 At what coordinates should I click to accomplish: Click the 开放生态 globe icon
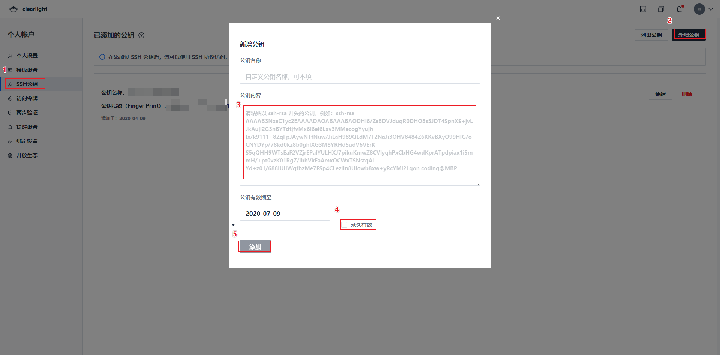(x=10, y=155)
